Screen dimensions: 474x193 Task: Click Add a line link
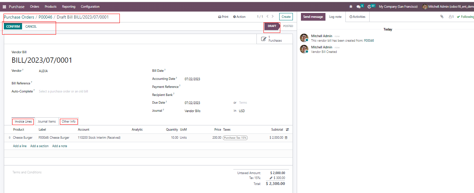(20, 146)
